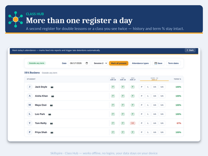
Task: Open the camera icon next to Leo Park
Action: click(50, 114)
